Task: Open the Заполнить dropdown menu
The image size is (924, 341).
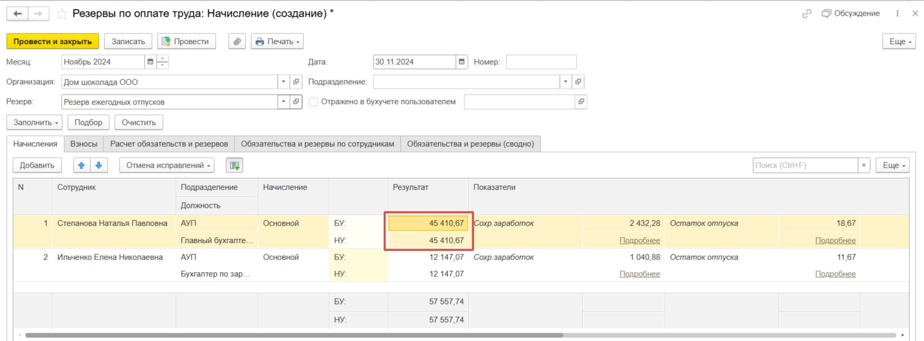Action: pos(34,122)
